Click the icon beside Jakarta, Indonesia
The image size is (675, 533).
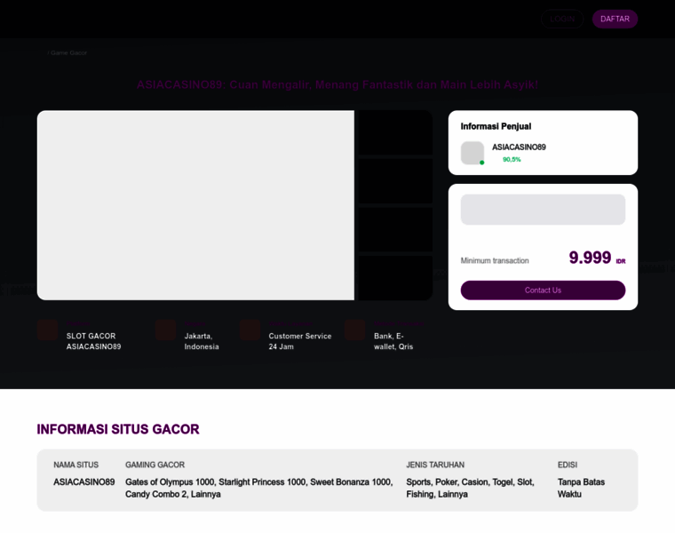click(x=165, y=330)
